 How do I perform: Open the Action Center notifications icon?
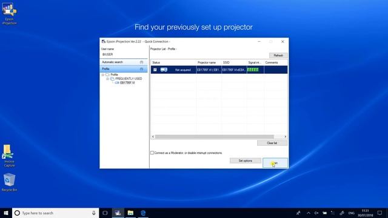(x=380, y=213)
